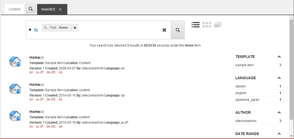Click the DATE RANGE facet heading

pos(247,134)
